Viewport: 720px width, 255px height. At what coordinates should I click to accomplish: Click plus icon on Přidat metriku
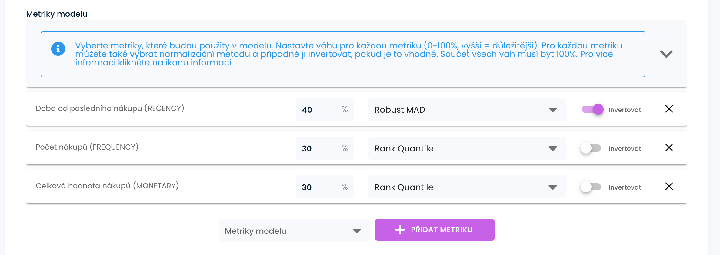pyautogui.click(x=400, y=230)
